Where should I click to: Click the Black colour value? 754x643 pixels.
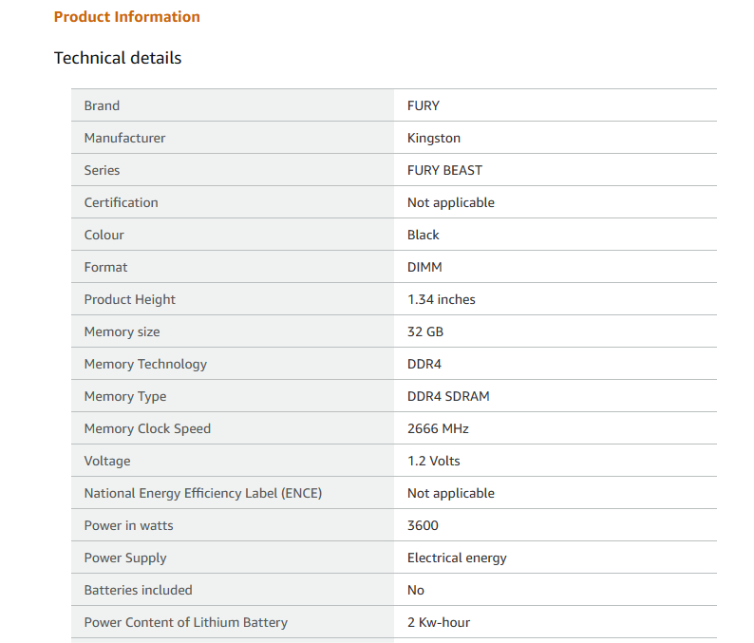pyautogui.click(x=424, y=235)
